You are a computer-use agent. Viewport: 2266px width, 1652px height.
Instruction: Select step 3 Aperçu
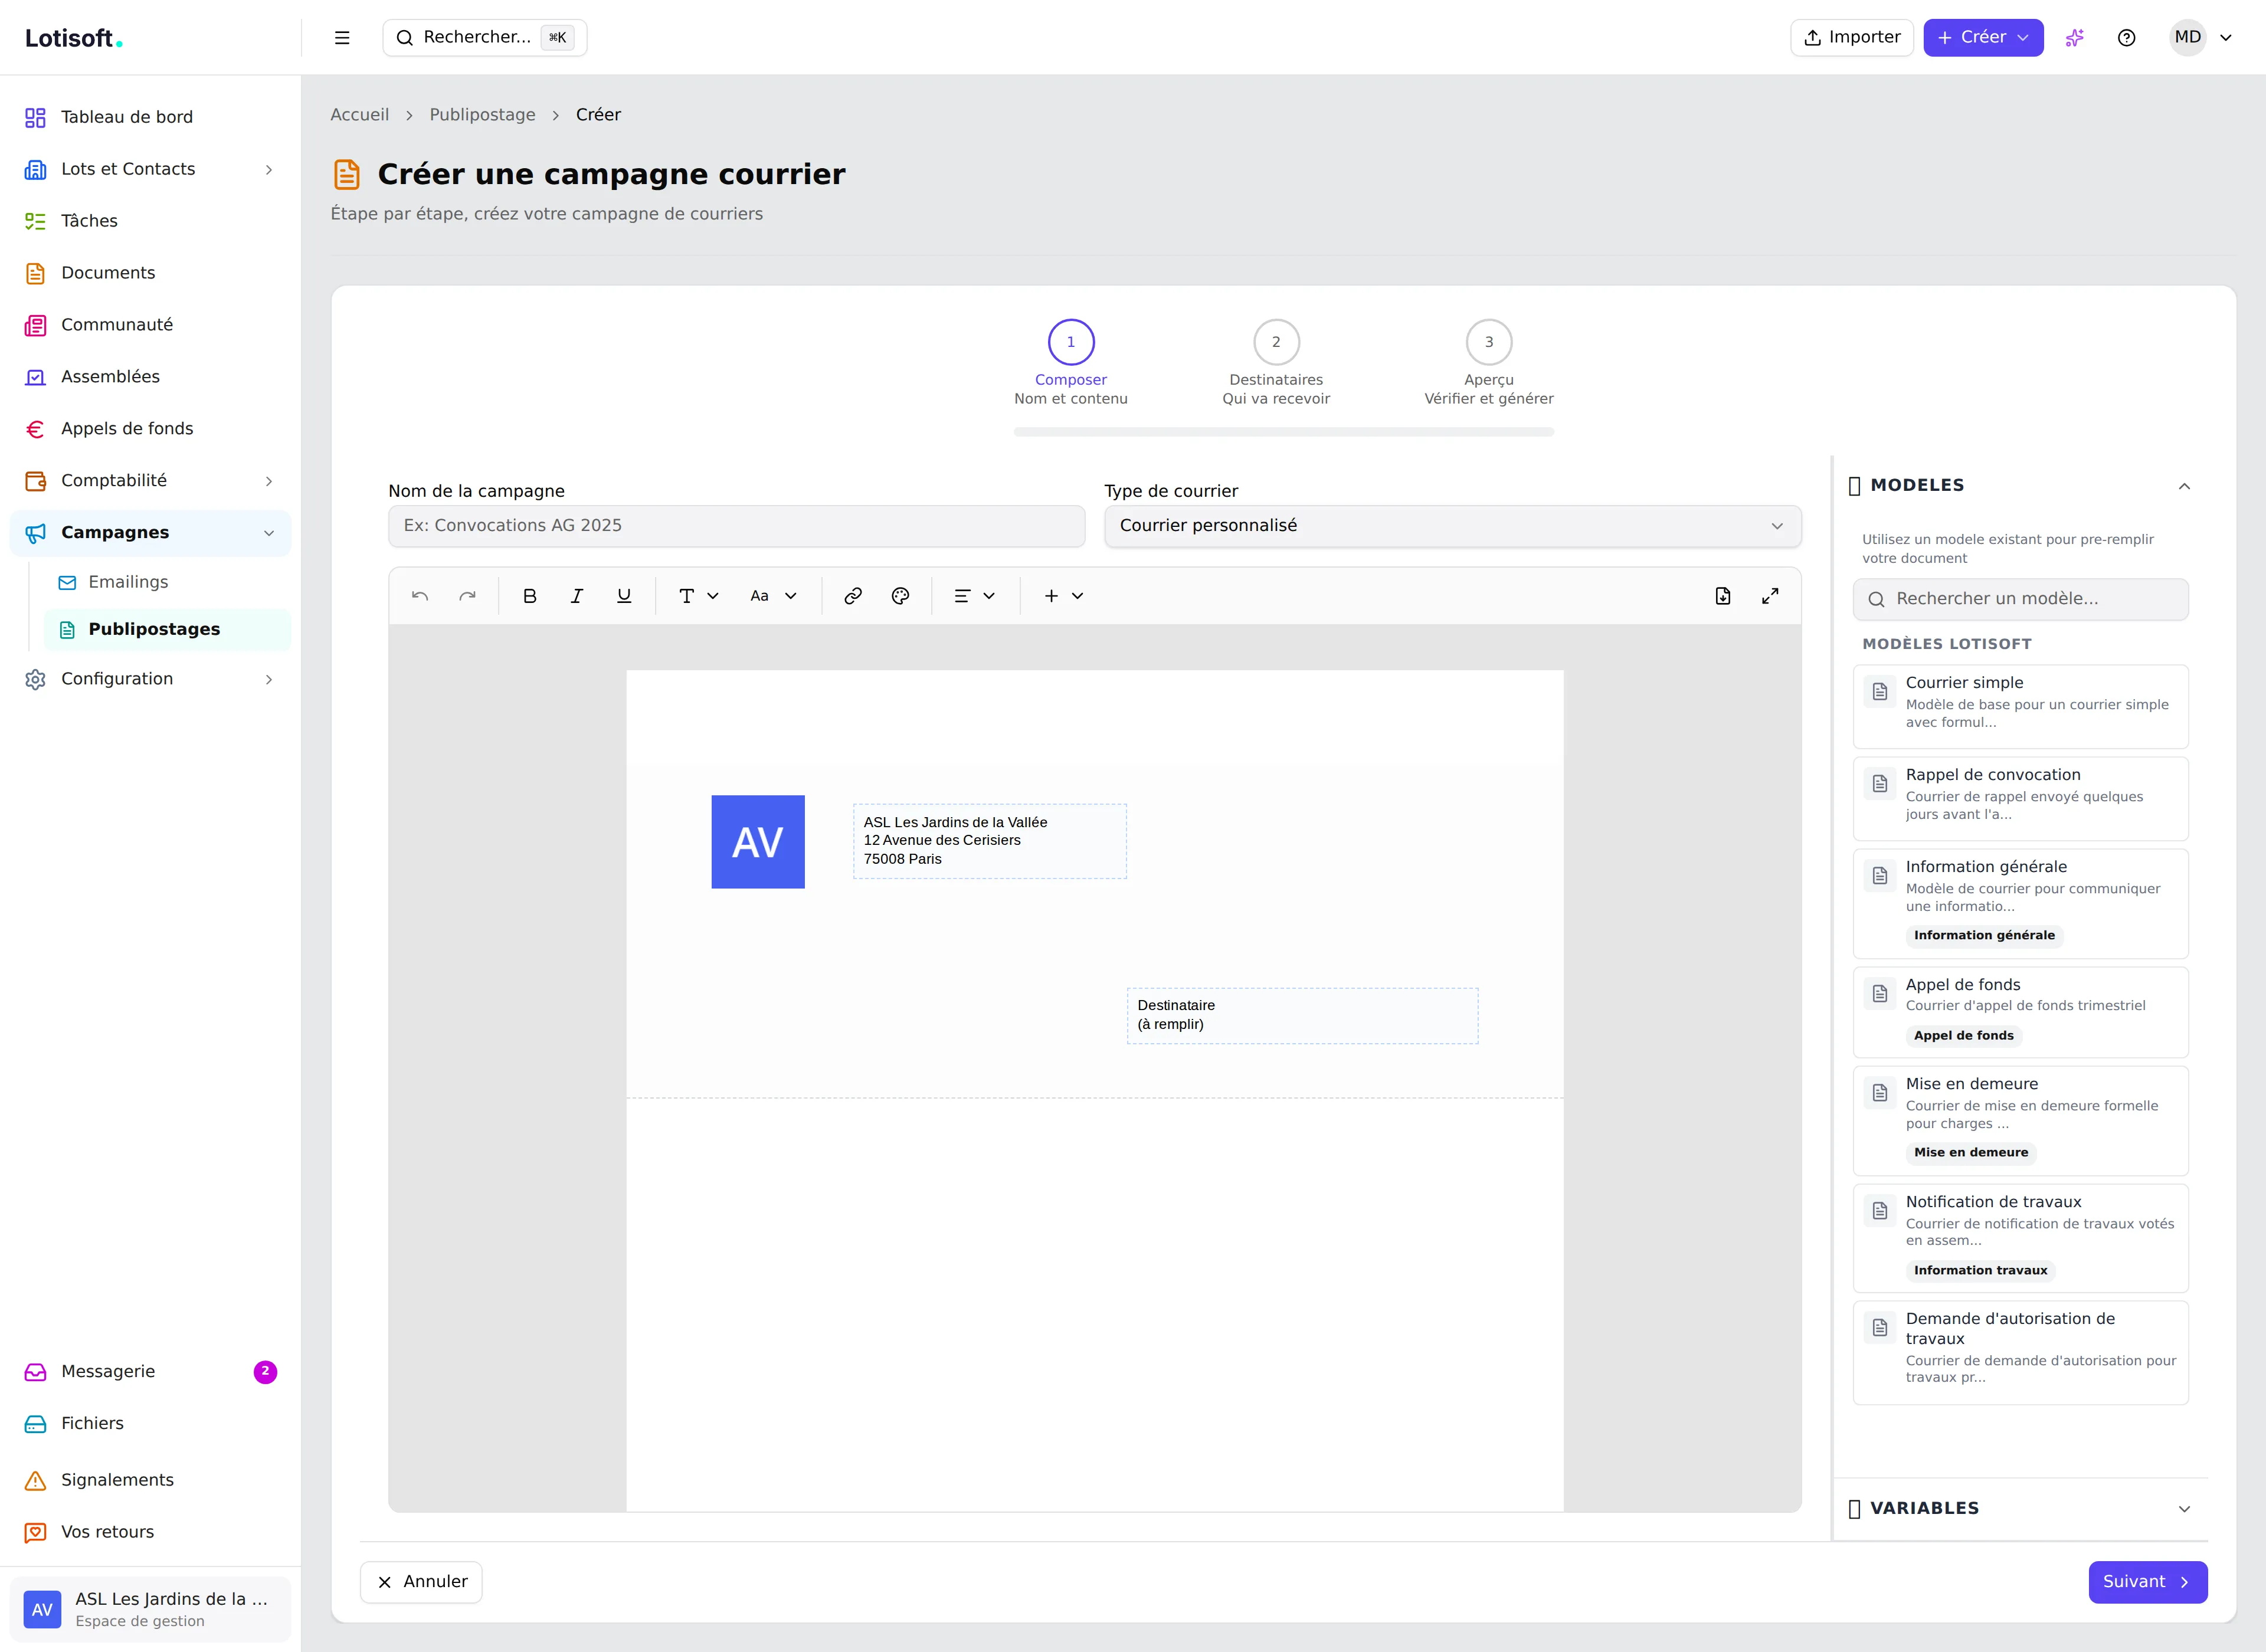click(1489, 363)
